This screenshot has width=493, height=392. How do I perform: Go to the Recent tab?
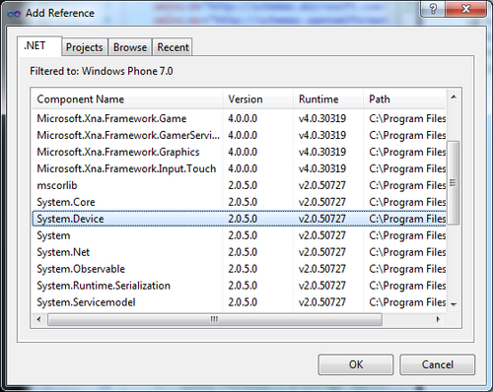tap(173, 47)
